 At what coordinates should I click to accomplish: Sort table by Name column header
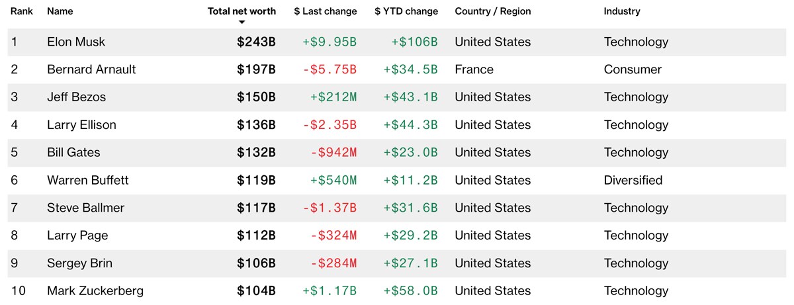[x=60, y=11]
